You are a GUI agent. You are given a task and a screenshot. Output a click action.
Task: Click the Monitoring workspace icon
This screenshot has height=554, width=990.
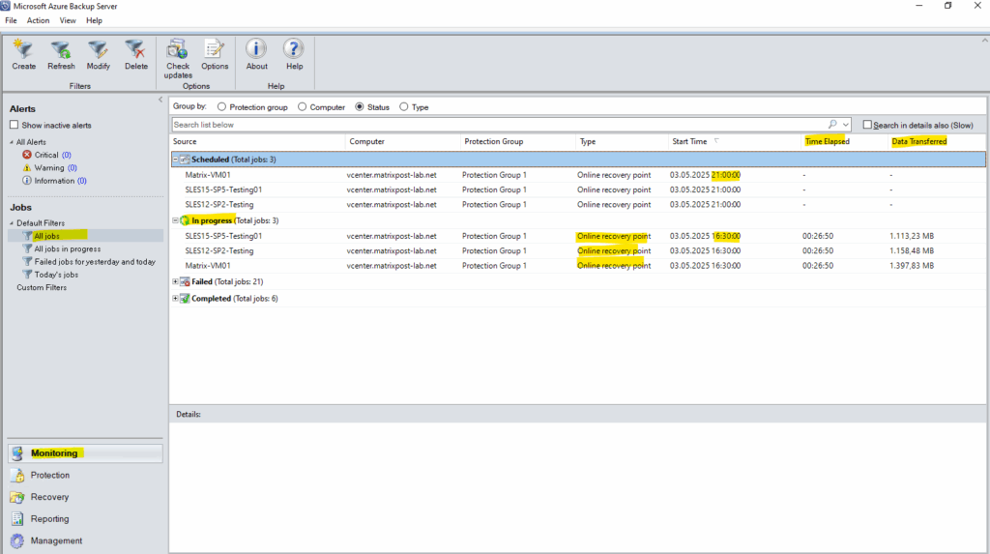pyautogui.click(x=17, y=453)
